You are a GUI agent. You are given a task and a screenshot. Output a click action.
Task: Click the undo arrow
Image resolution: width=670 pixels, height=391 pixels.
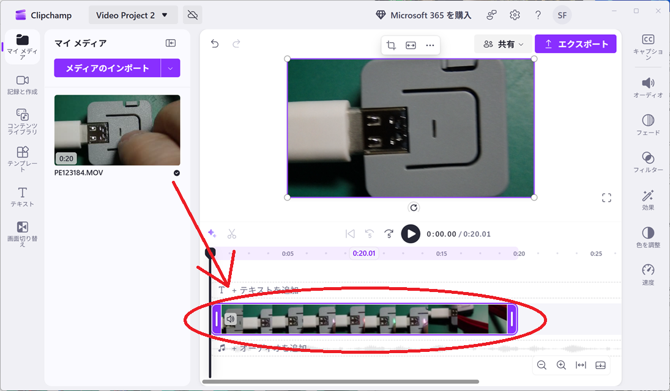click(x=215, y=44)
